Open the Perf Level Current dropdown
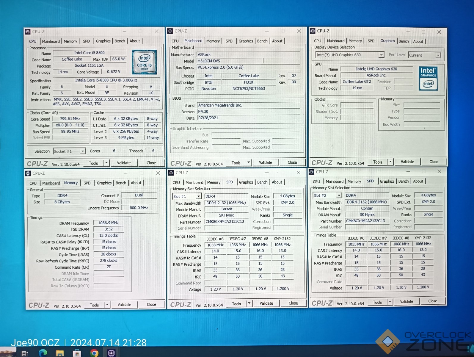The image size is (474, 357). click(x=437, y=55)
